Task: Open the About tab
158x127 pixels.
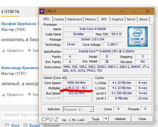Action: (143, 19)
